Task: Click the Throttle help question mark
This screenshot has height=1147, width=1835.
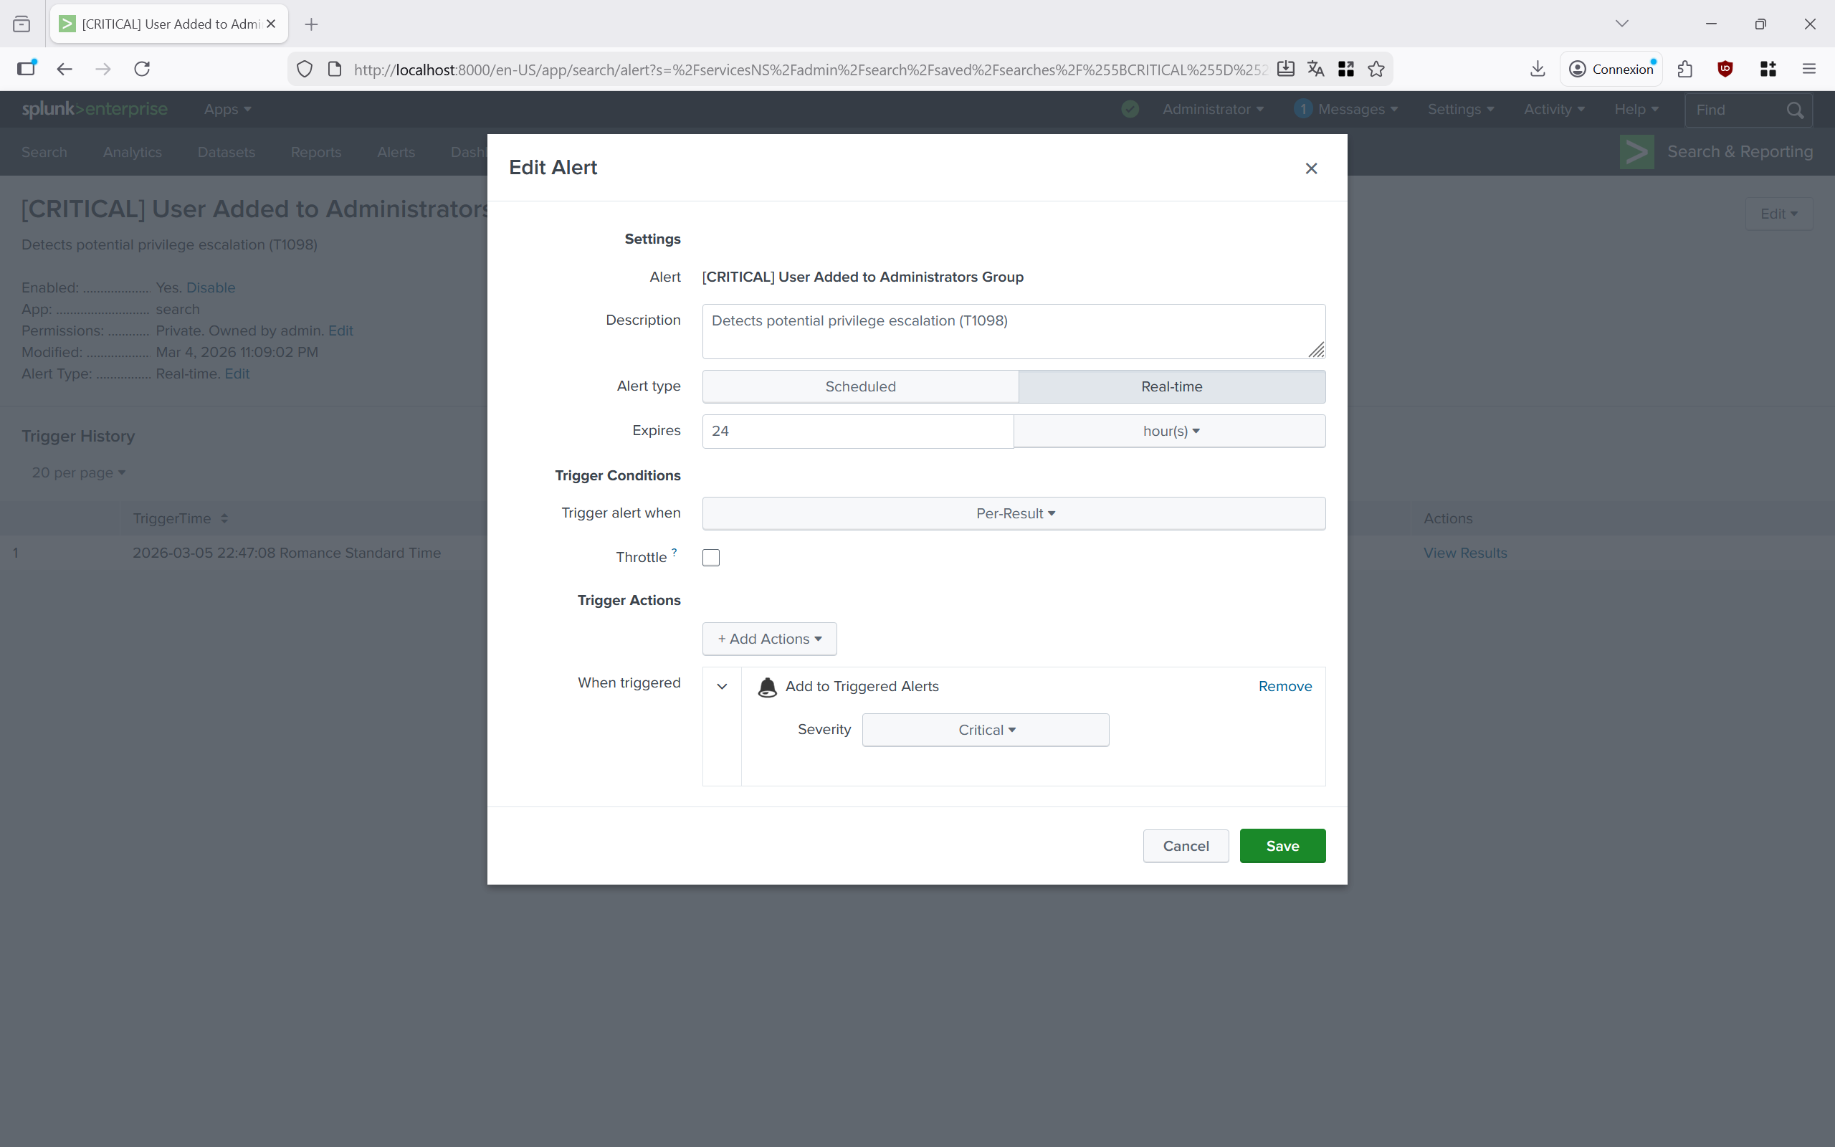Action: tap(674, 552)
